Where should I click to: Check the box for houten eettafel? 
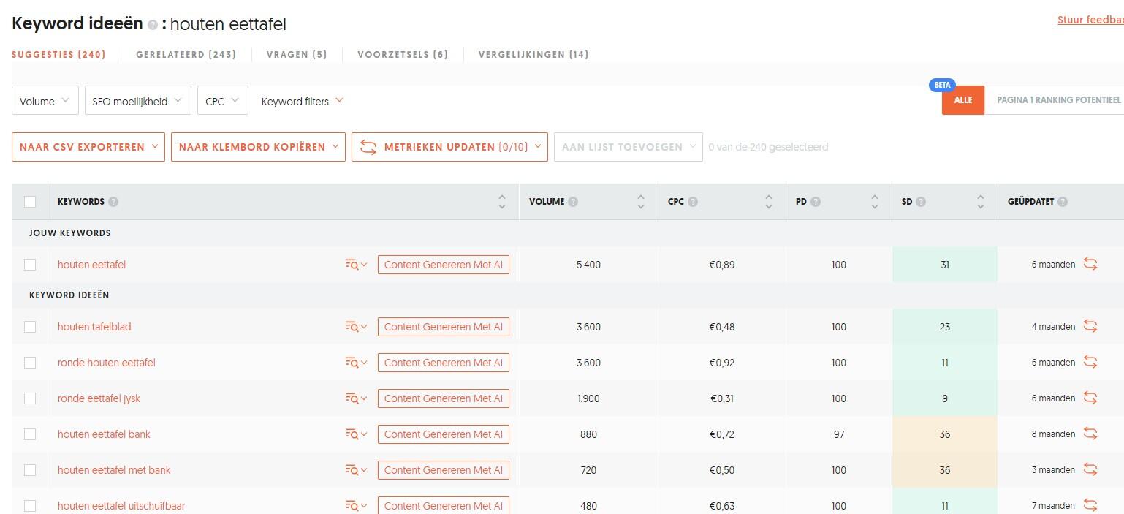[x=30, y=265]
